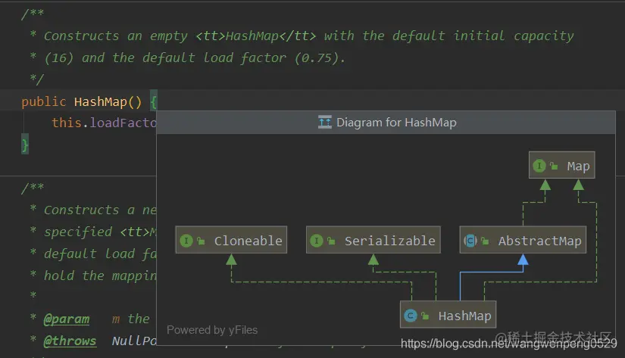Click the @param javadoc tag

tap(66, 319)
